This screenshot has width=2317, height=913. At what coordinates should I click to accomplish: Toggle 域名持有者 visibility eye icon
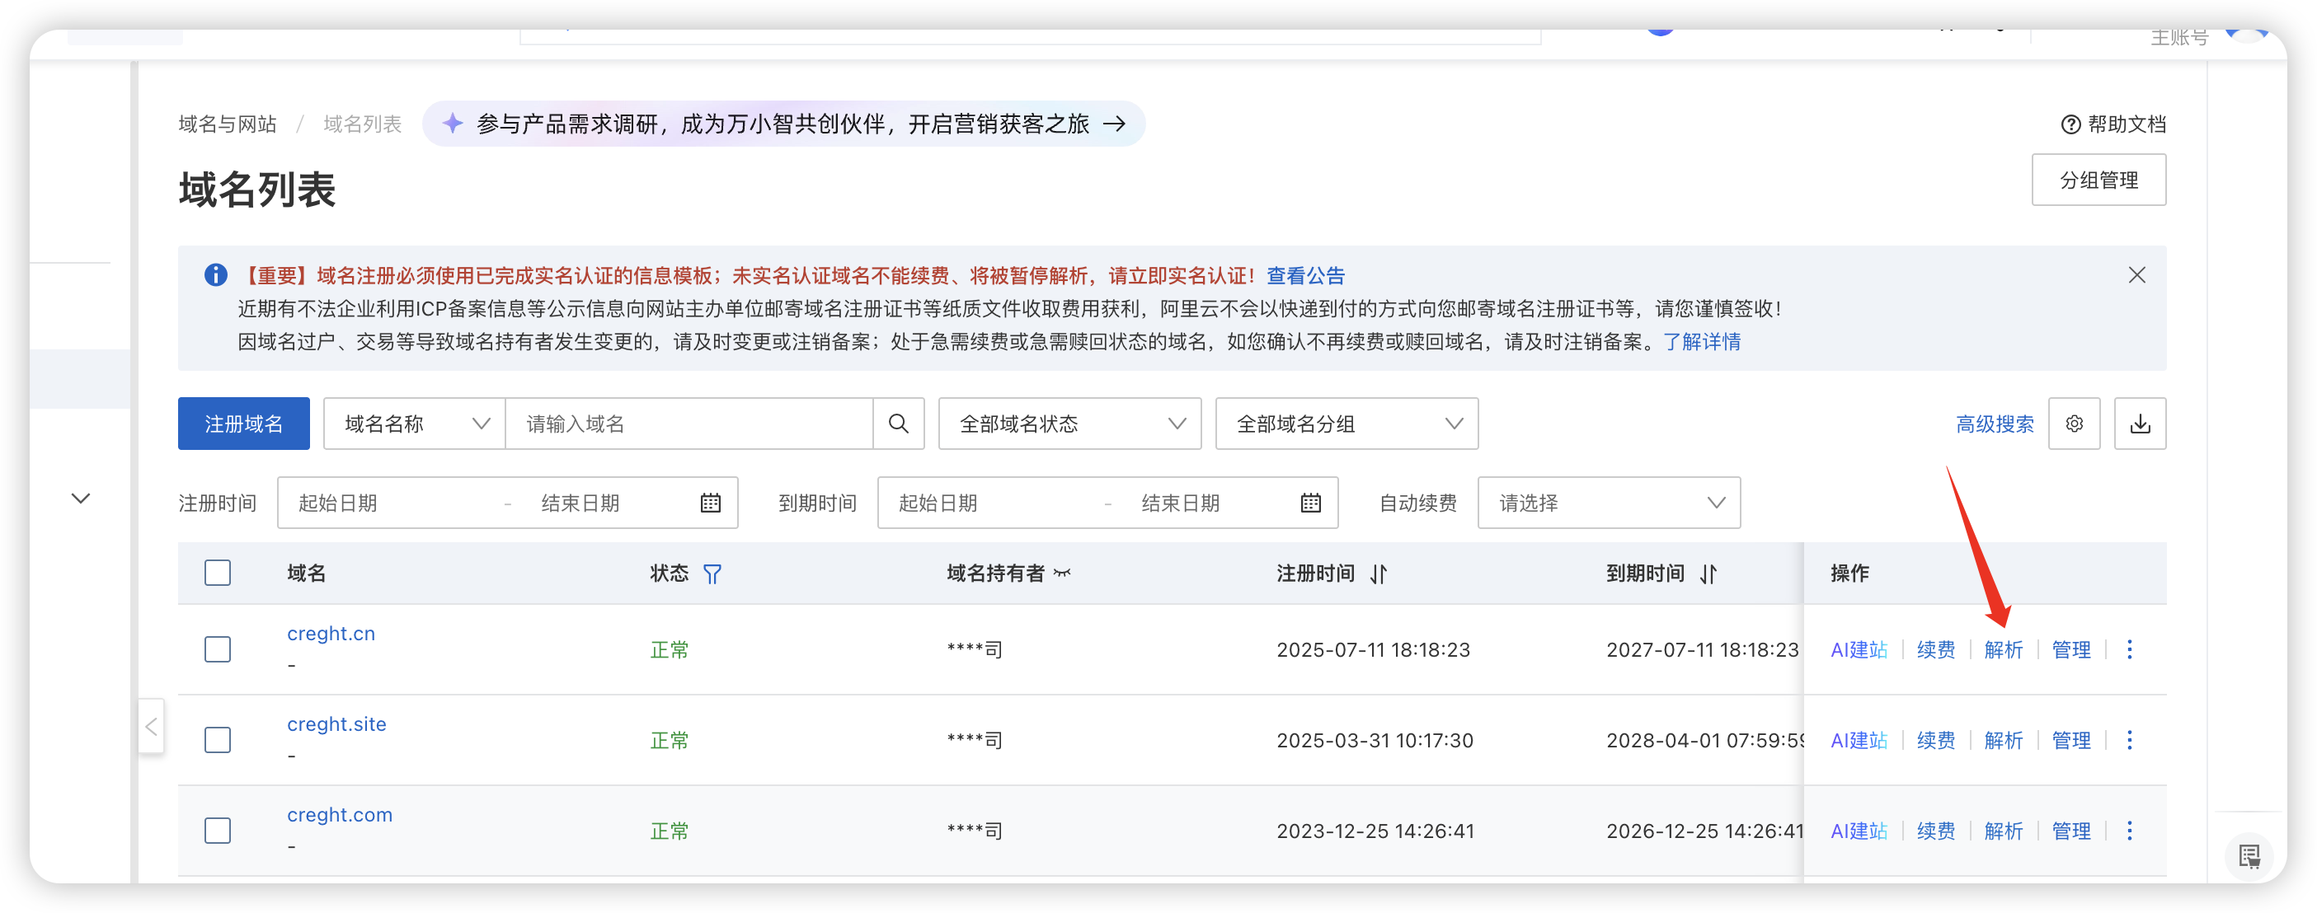coord(1062,573)
